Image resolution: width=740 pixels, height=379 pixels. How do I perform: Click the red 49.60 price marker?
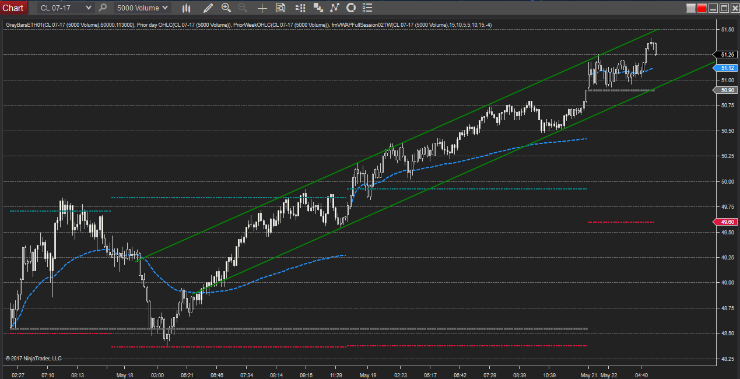click(x=726, y=222)
